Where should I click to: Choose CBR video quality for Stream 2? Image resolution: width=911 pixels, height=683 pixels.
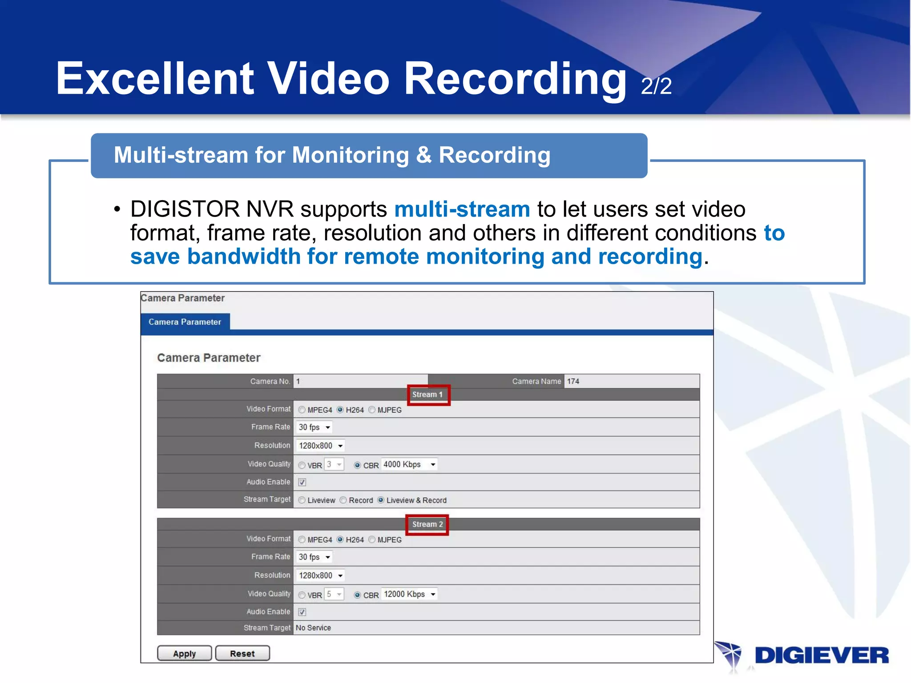point(357,595)
